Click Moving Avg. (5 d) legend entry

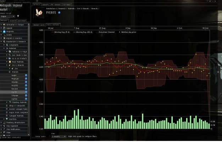(x=61, y=32)
